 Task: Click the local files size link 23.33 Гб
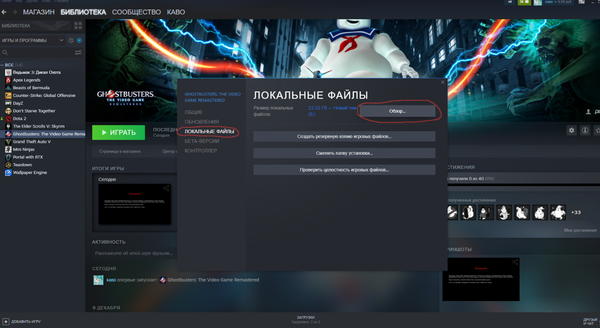coord(332,111)
